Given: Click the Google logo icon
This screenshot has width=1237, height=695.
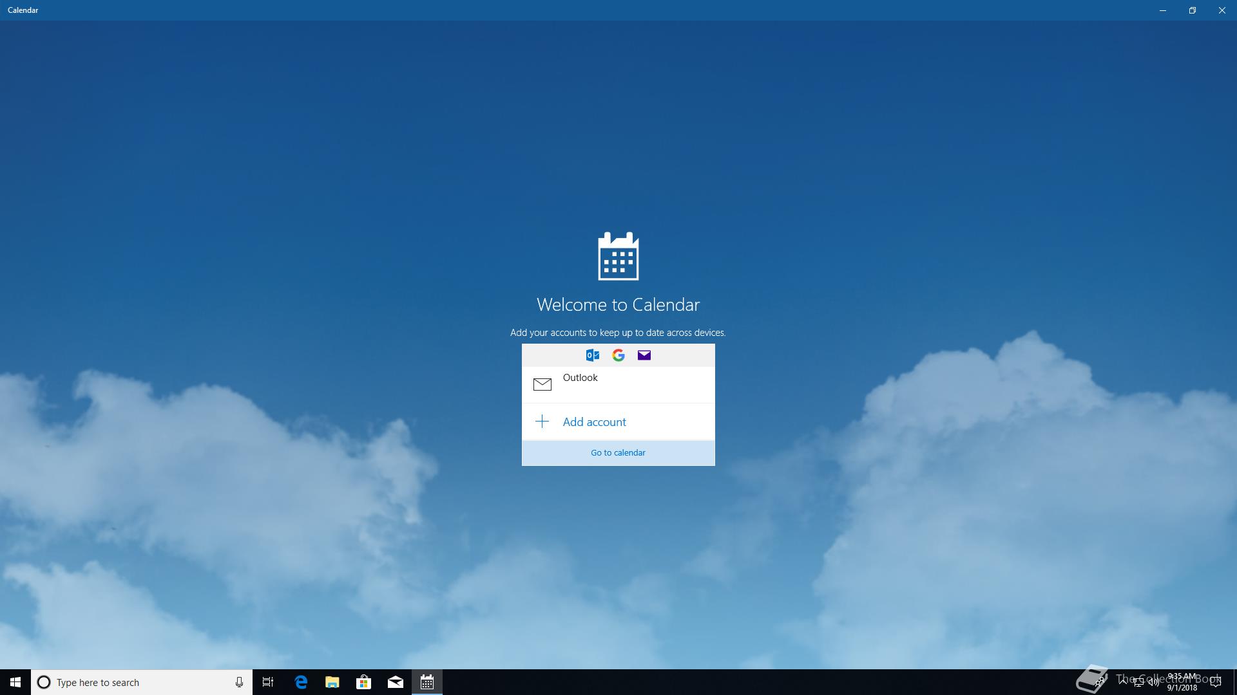Looking at the screenshot, I should (618, 355).
